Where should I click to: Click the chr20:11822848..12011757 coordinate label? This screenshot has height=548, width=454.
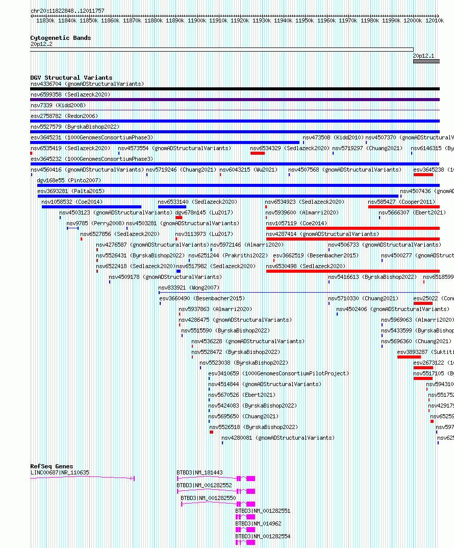(67, 11)
